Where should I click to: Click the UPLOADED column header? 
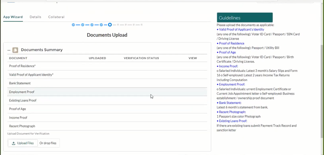pos(97,58)
